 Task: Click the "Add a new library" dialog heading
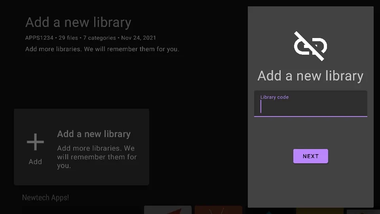click(310, 76)
